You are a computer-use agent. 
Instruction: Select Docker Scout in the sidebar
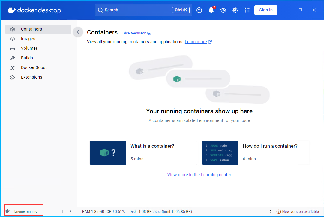(38, 67)
